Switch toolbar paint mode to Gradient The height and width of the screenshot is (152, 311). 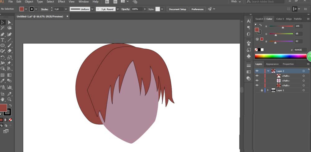pyautogui.click(x=6, y=120)
